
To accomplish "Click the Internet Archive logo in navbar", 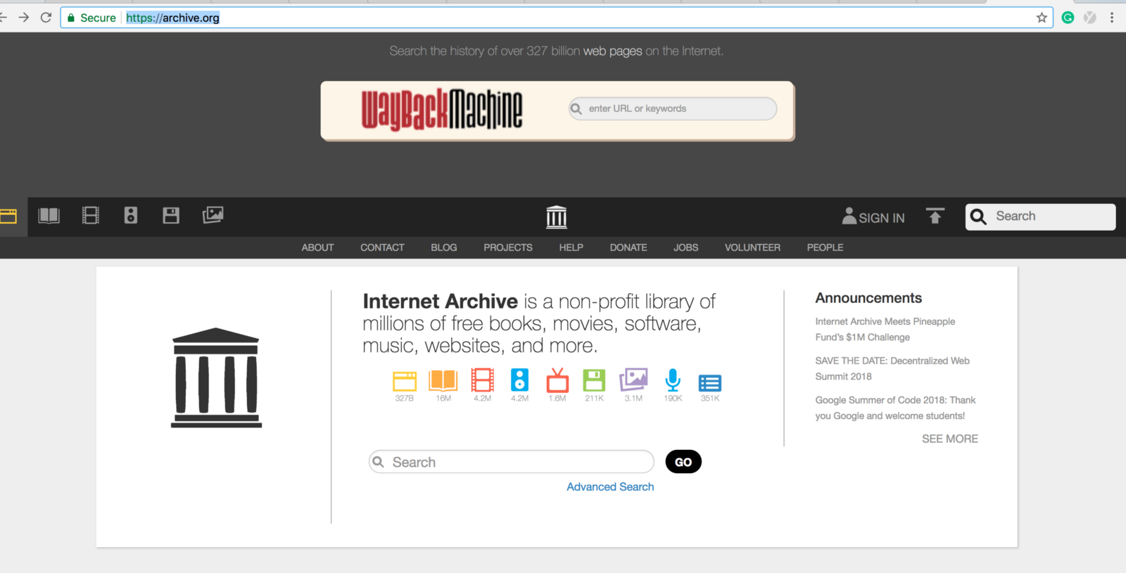I will (x=557, y=217).
